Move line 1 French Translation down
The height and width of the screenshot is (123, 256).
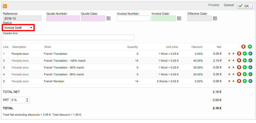coord(233,54)
